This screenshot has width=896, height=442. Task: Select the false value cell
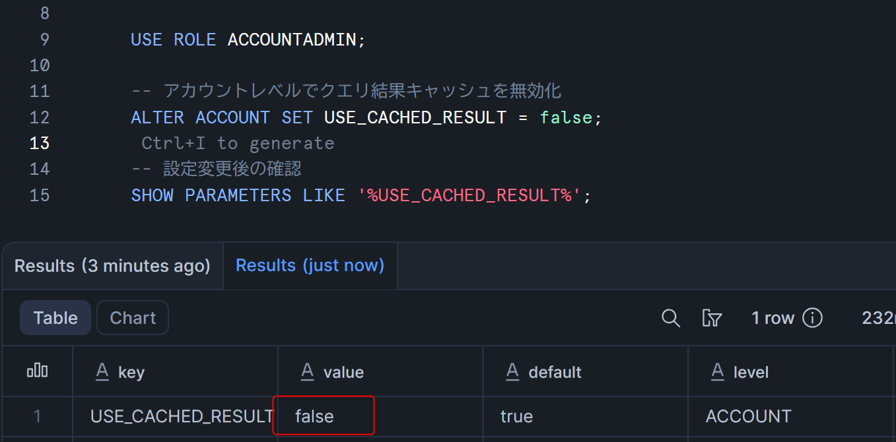[x=315, y=416]
